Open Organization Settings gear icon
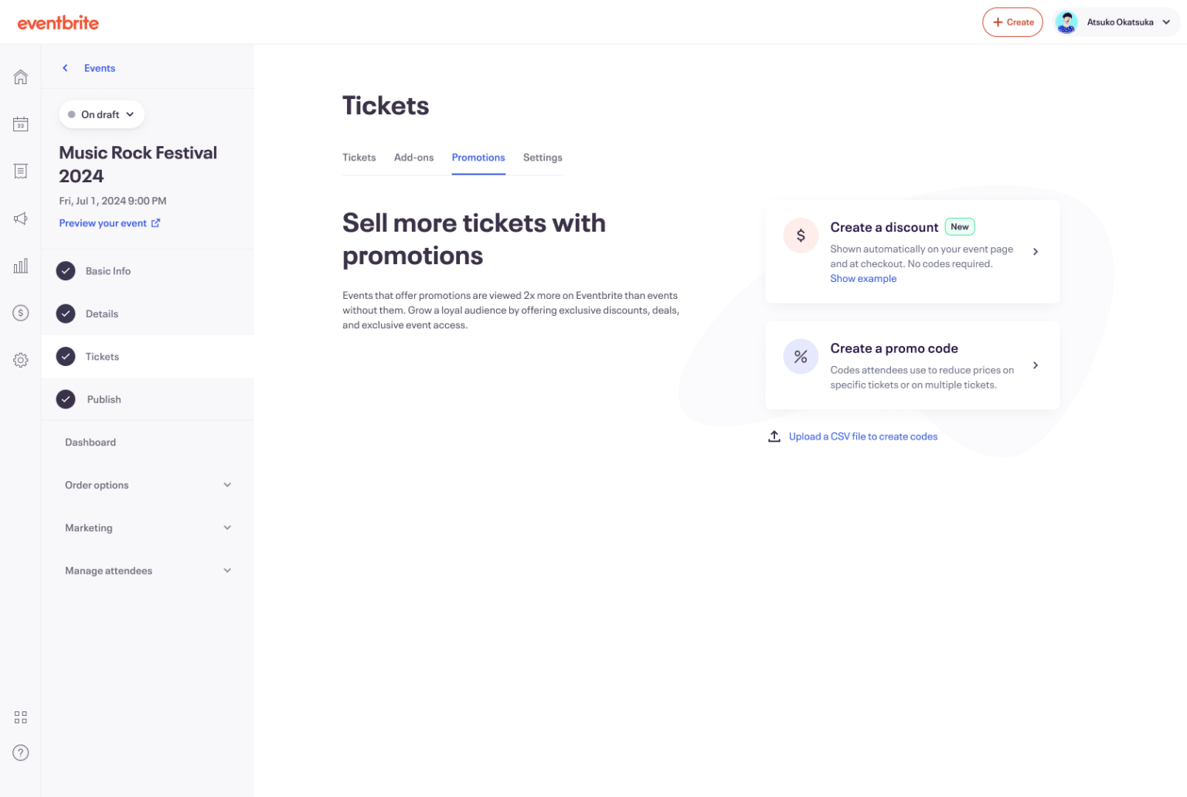 [x=20, y=359]
